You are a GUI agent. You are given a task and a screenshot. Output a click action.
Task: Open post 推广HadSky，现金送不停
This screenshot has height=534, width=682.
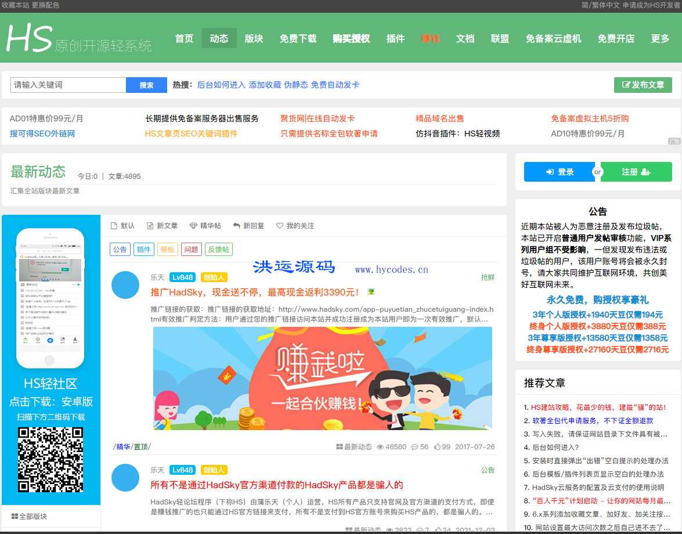click(x=254, y=292)
